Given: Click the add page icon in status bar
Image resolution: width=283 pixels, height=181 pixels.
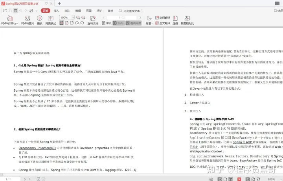Looking at the screenshot, I should click(x=39, y=179).
